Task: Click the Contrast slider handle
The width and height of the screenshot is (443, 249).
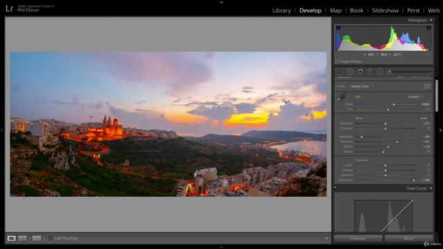Action: pos(386,129)
